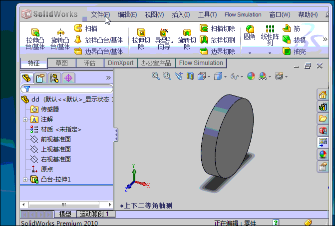The width and height of the screenshot is (335, 226).
Task: Click Zoom to Area magnifier icon
Action: 167,76
